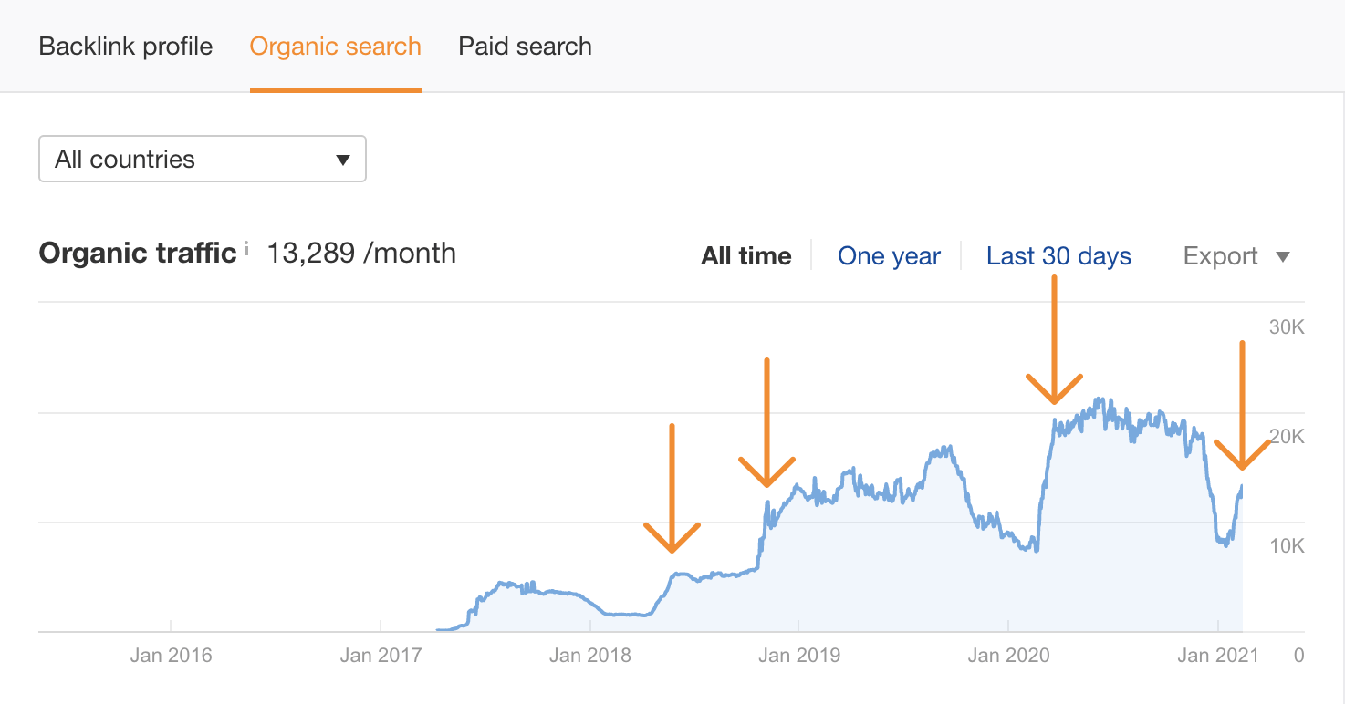Click the Organic traffic heading
1345x704 pixels.
click(x=138, y=253)
